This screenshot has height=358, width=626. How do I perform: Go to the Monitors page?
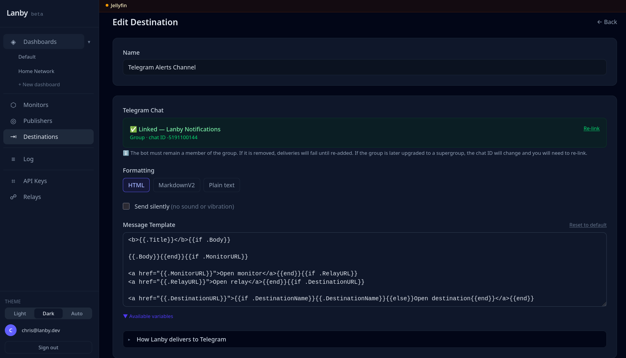click(48, 105)
